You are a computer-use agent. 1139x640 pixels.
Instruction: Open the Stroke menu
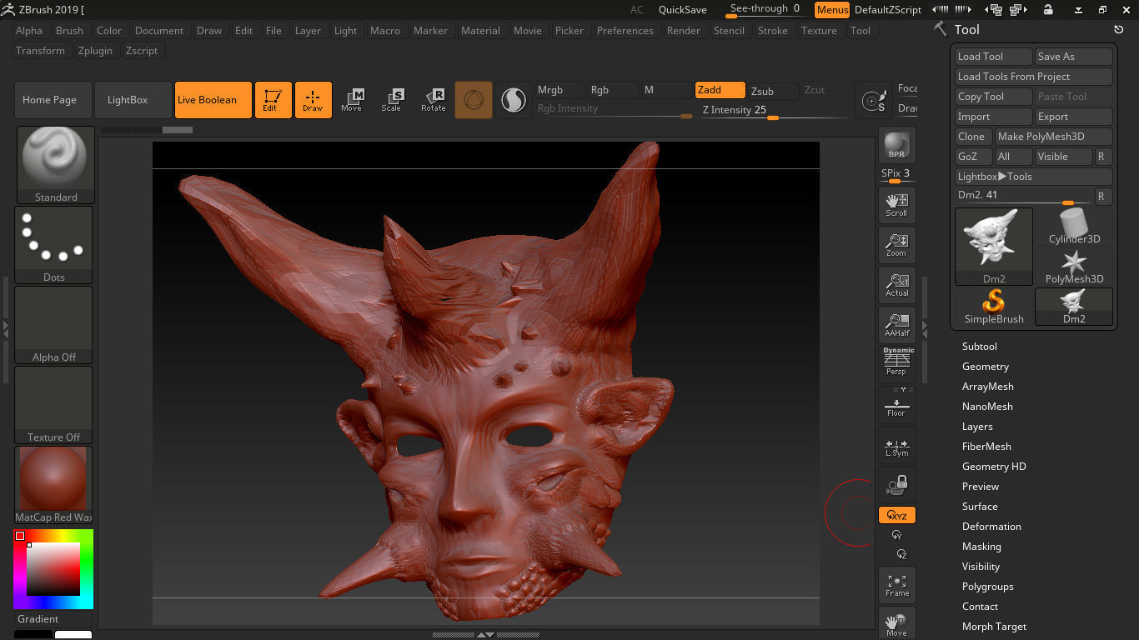pyautogui.click(x=772, y=31)
